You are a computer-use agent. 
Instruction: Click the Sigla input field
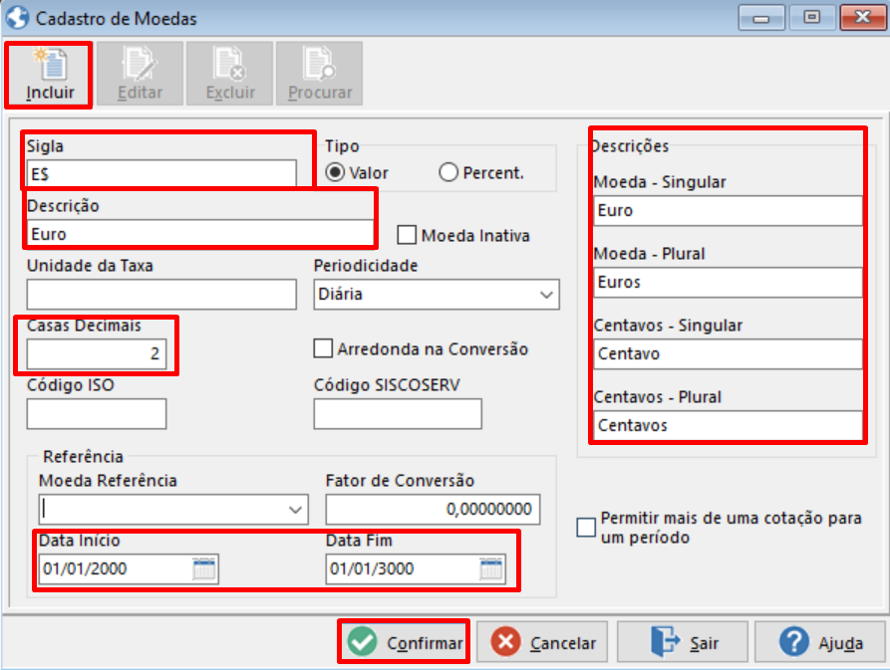coord(161,173)
